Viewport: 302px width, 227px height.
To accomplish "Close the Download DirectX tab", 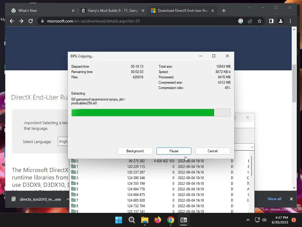I will coord(213,11).
